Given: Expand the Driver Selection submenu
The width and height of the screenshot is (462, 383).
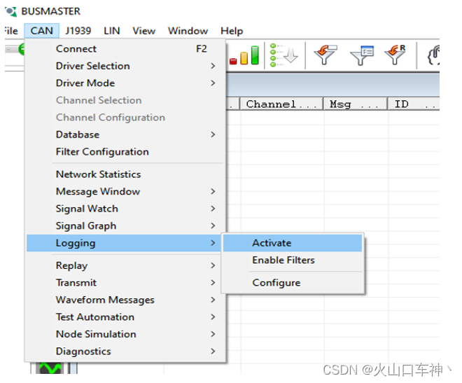Looking at the screenshot, I should 125,66.
